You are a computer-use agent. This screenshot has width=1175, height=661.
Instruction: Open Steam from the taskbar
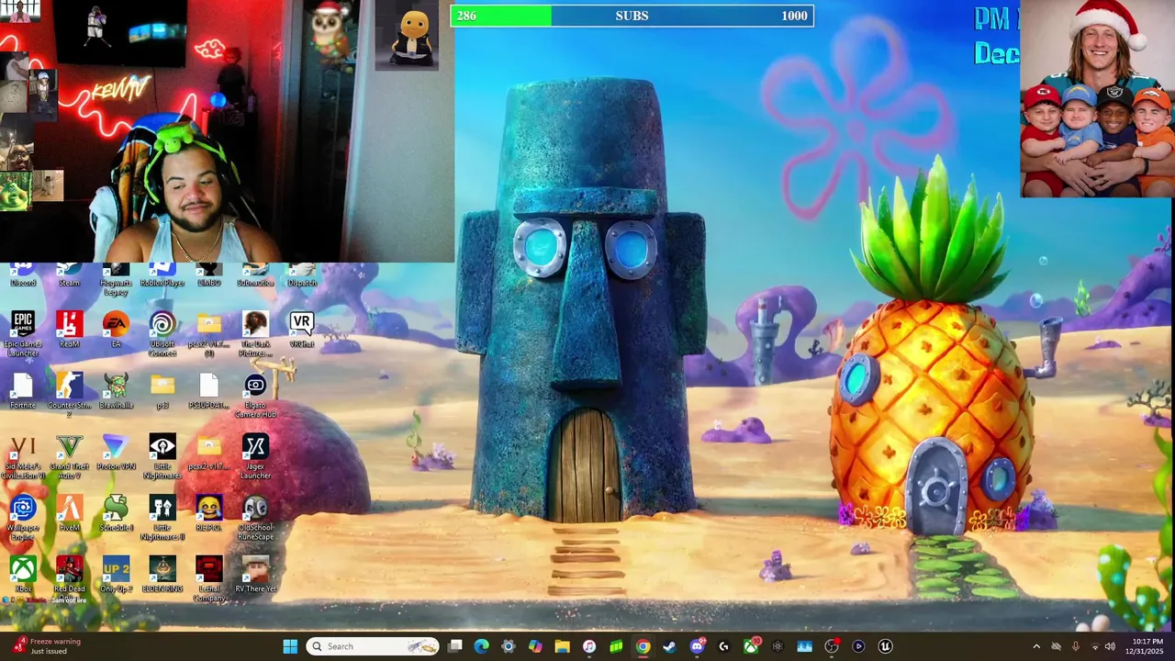click(x=669, y=646)
